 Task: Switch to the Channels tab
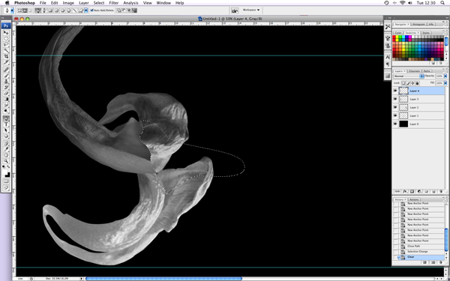[414, 71]
